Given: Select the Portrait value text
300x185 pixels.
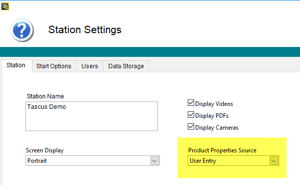Looking at the screenshot, I should click(37, 161).
